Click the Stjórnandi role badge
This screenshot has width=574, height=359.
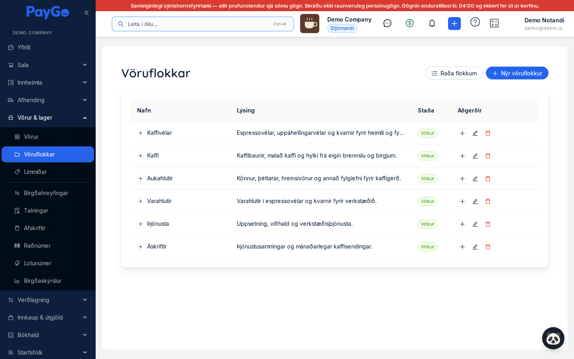coord(342,28)
